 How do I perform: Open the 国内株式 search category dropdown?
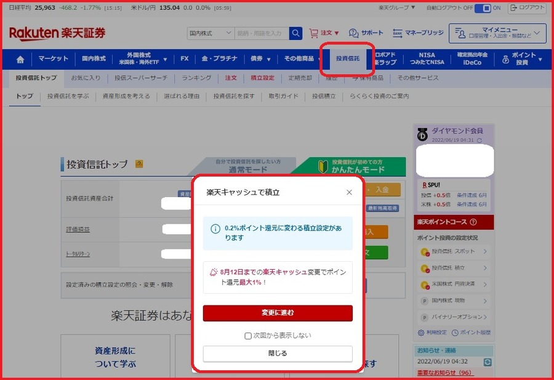coord(211,33)
